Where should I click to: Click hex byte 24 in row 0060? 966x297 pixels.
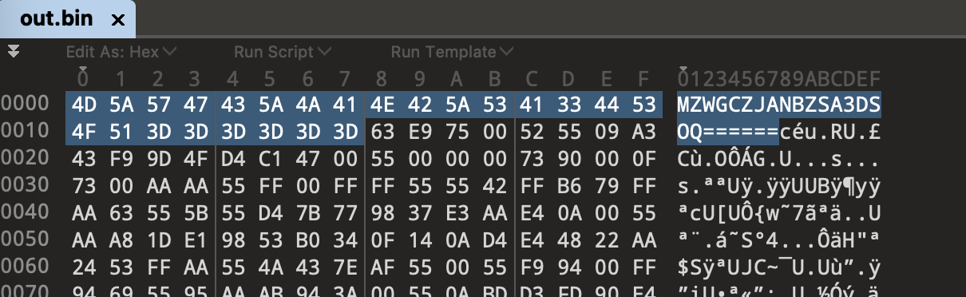point(83,267)
